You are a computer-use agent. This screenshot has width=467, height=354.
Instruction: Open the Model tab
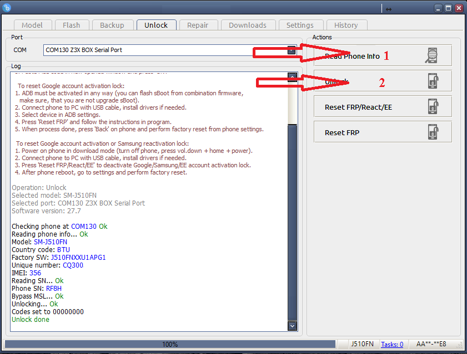click(x=32, y=25)
